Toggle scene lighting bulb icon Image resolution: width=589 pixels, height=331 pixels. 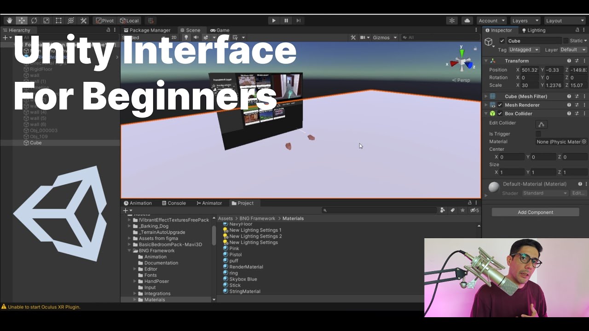click(x=186, y=38)
